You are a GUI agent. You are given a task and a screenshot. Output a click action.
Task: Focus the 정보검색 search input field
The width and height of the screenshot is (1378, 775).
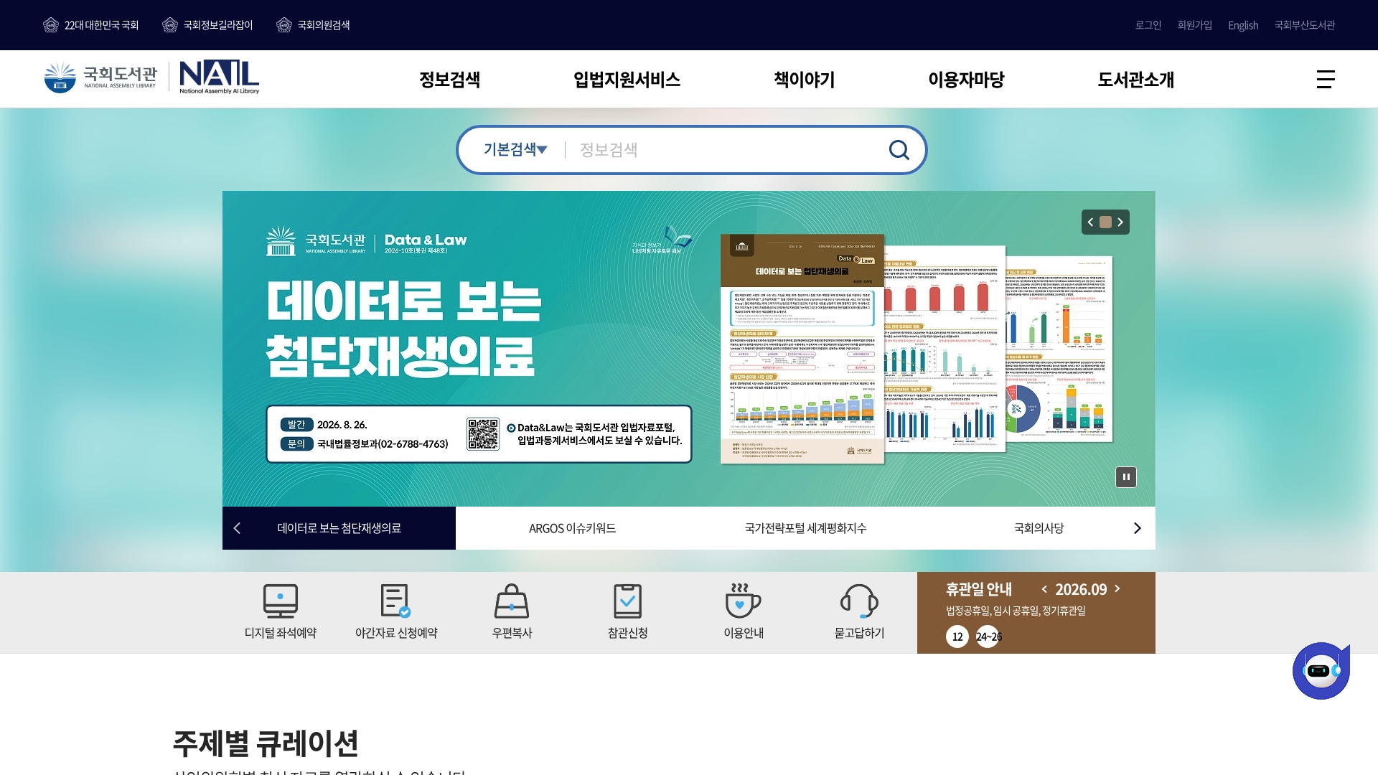(728, 150)
